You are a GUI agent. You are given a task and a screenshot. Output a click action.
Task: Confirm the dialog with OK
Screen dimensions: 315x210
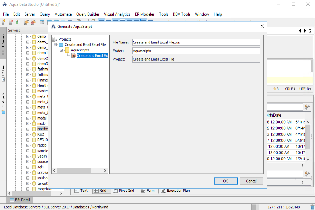(x=226, y=181)
